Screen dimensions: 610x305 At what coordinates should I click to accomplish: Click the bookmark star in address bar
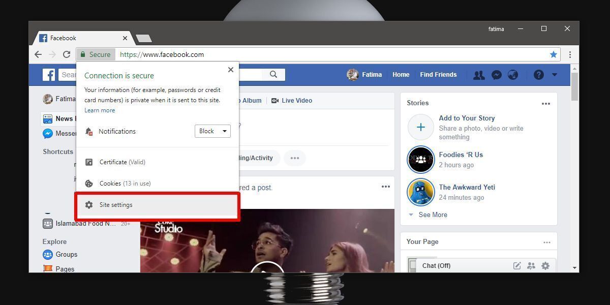pyautogui.click(x=553, y=54)
